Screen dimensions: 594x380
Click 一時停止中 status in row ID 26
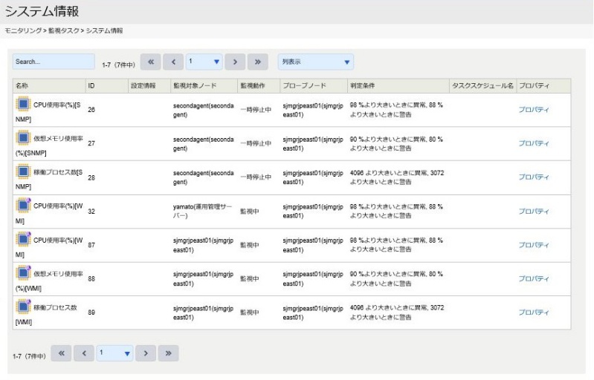tap(256, 110)
